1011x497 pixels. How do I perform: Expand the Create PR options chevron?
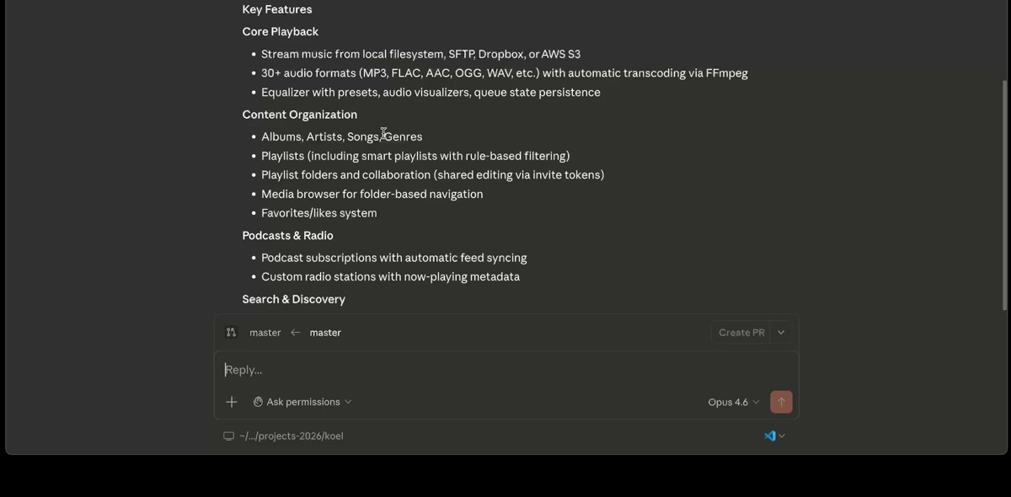[x=781, y=333]
